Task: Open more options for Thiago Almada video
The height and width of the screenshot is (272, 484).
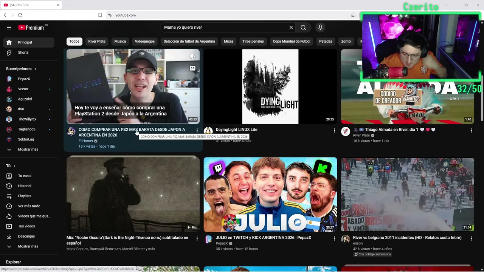Action: (x=472, y=130)
